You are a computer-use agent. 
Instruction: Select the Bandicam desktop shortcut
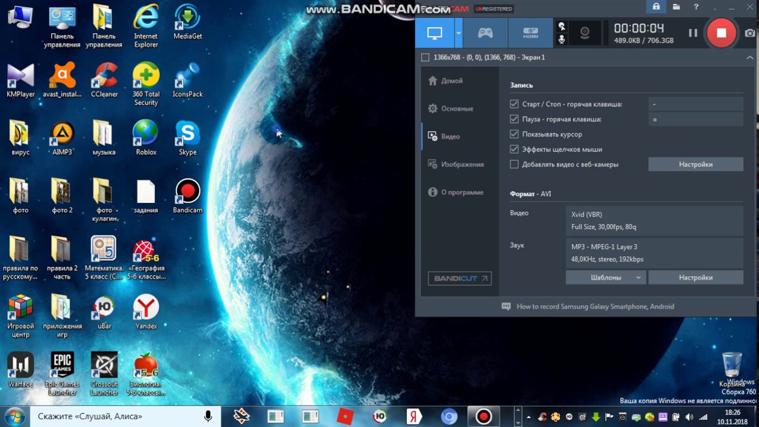tap(187, 196)
